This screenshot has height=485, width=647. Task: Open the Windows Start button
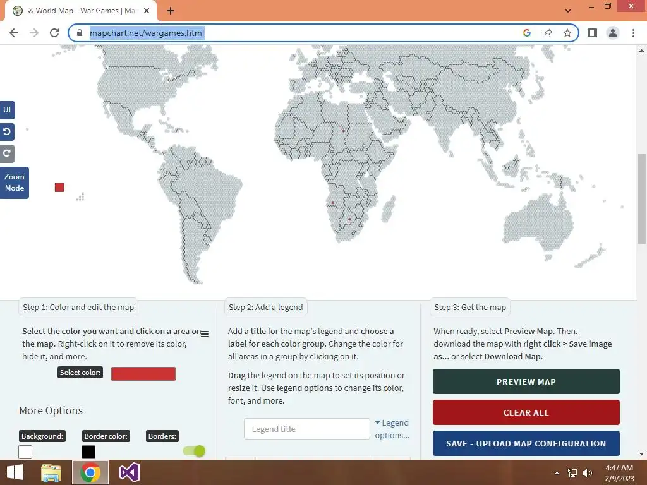pos(15,472)
